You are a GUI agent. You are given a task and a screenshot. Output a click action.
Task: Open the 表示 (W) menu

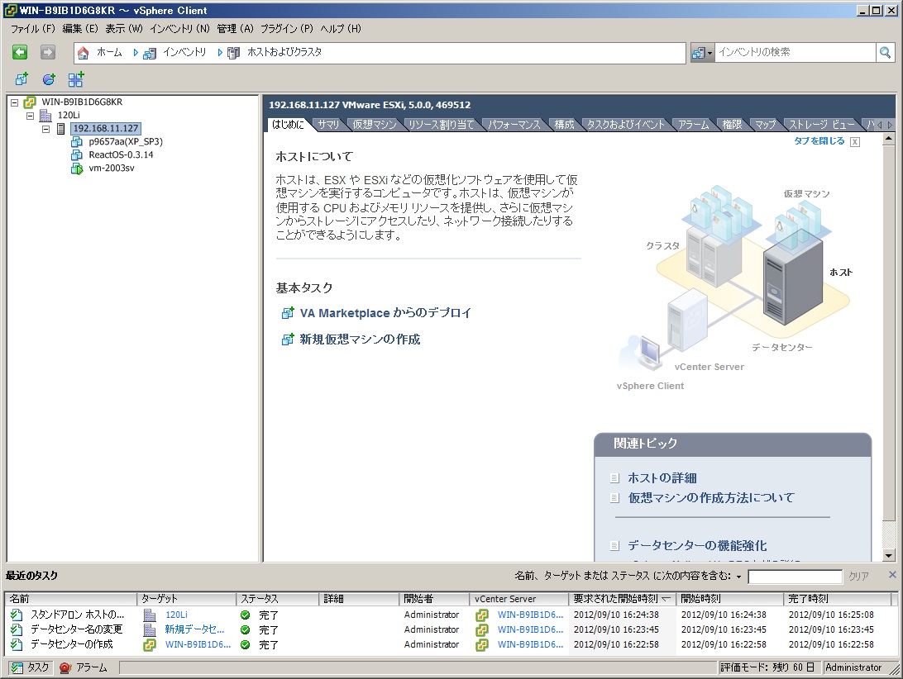point(123,29)
